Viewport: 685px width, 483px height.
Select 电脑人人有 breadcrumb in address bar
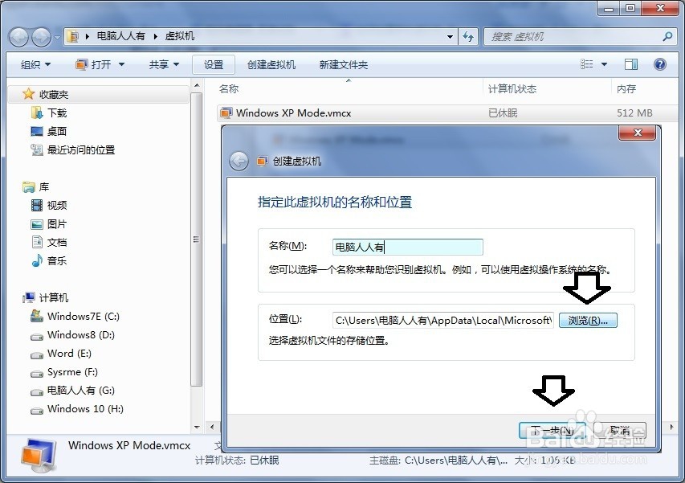pos(120,36)
